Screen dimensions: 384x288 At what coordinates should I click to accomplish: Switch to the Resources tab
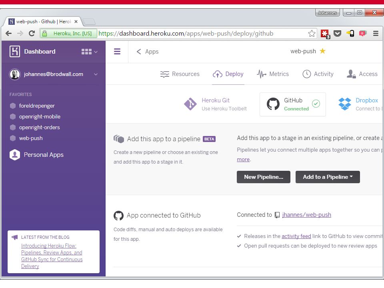(x=180, y=74)
